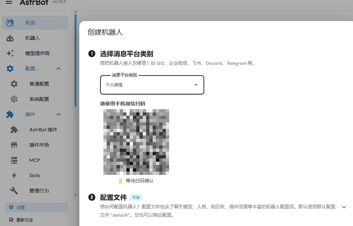Click the 创建机器人 dialog title

coord(105,32)
